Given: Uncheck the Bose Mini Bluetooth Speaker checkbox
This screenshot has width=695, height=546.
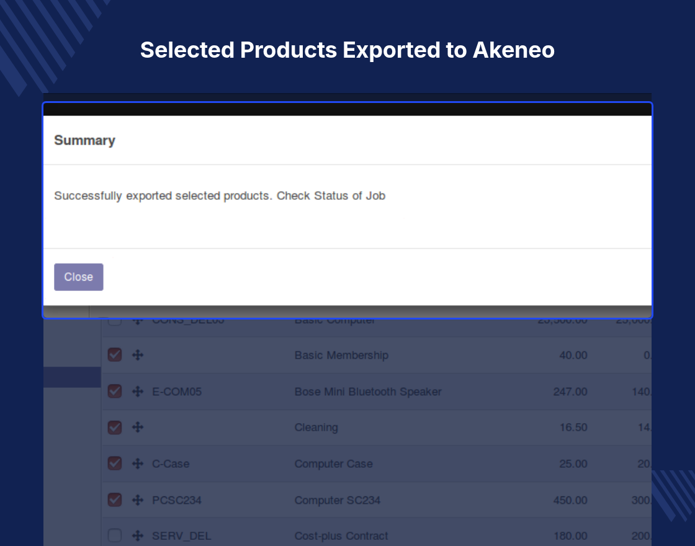Looking at the screenshot, I should tap(115, 392).
